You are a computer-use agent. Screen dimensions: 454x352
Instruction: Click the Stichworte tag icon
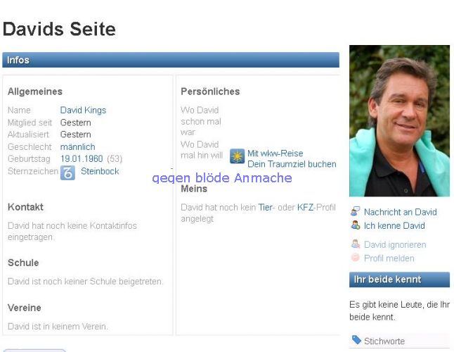tap(356, 341)
